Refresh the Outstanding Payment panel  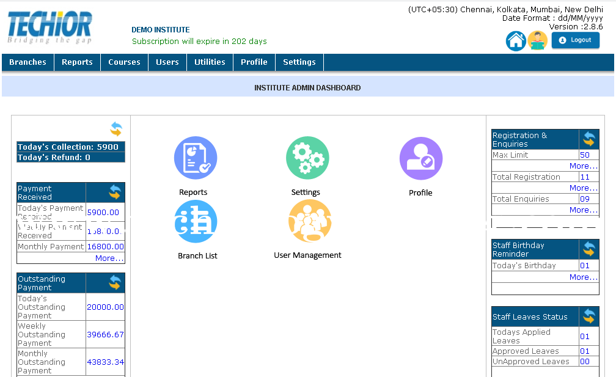115,283
